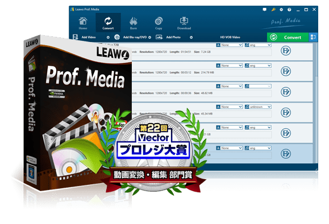Viewport: 329px width, 224px height.
Task: Open edit icon for the 00:03:12 video
Action: pos(286,71)
